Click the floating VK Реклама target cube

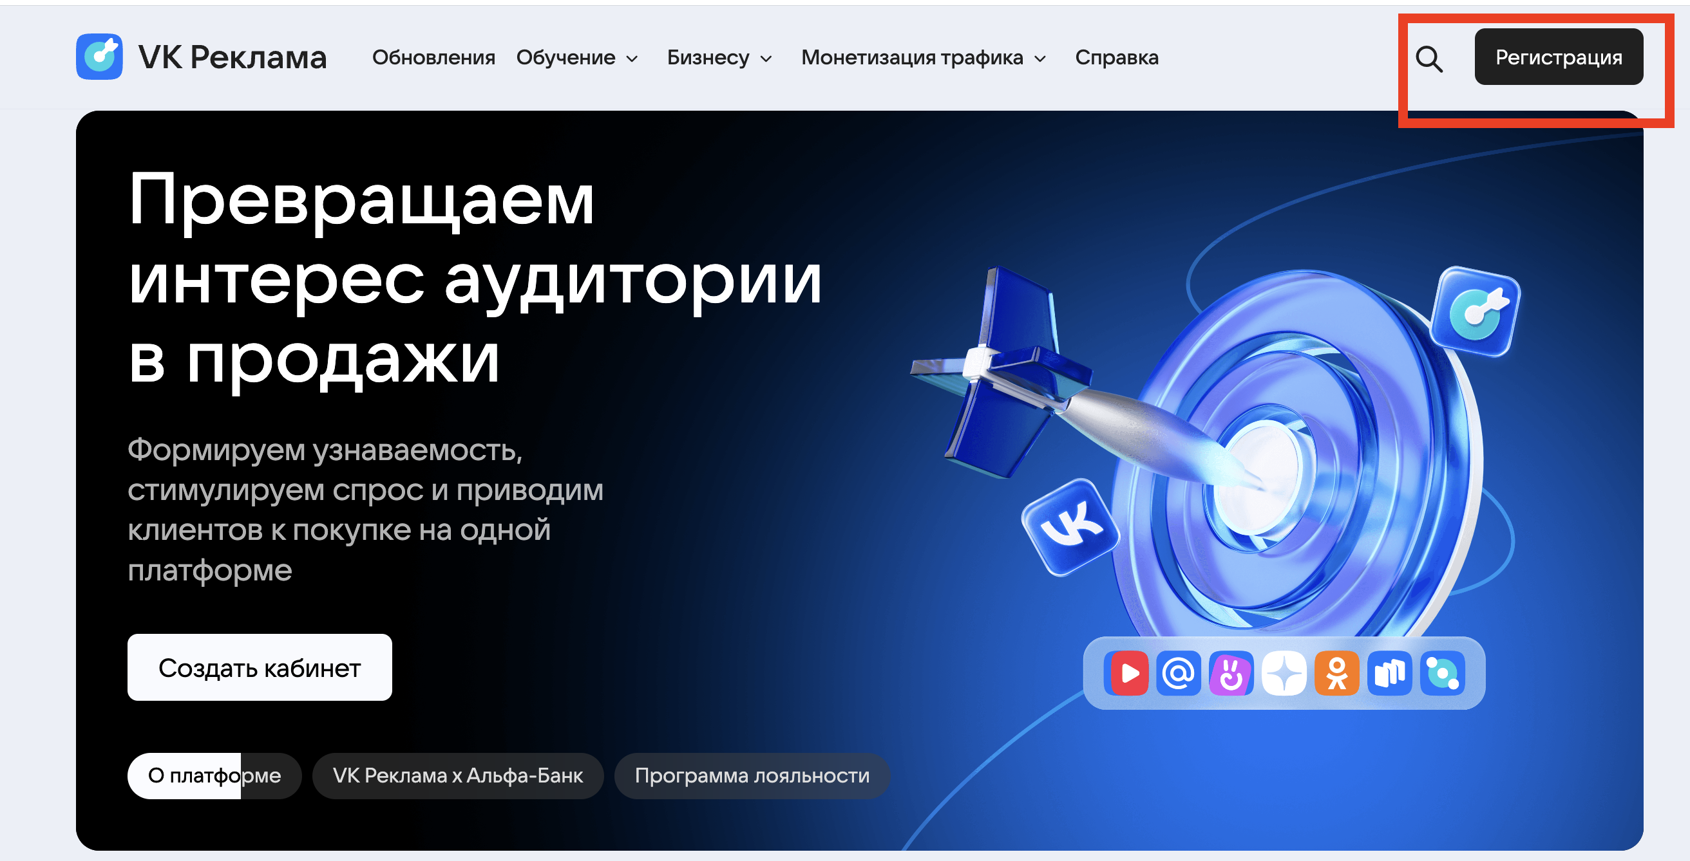click(1476, 312)
